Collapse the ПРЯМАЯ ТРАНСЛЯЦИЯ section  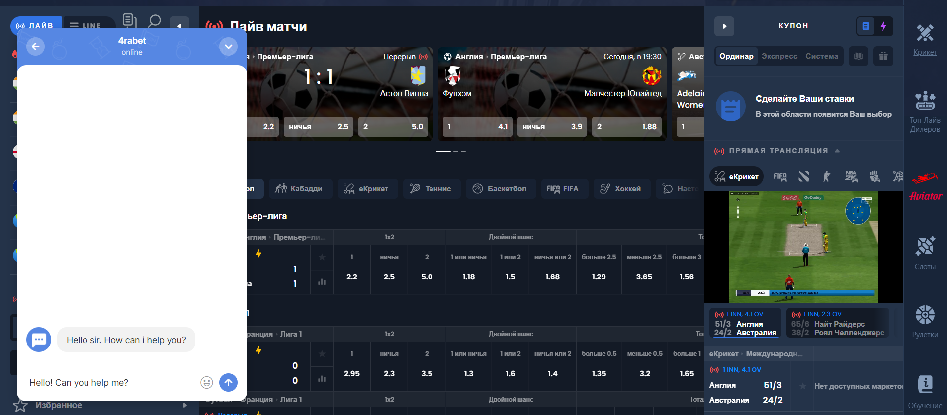837,151
